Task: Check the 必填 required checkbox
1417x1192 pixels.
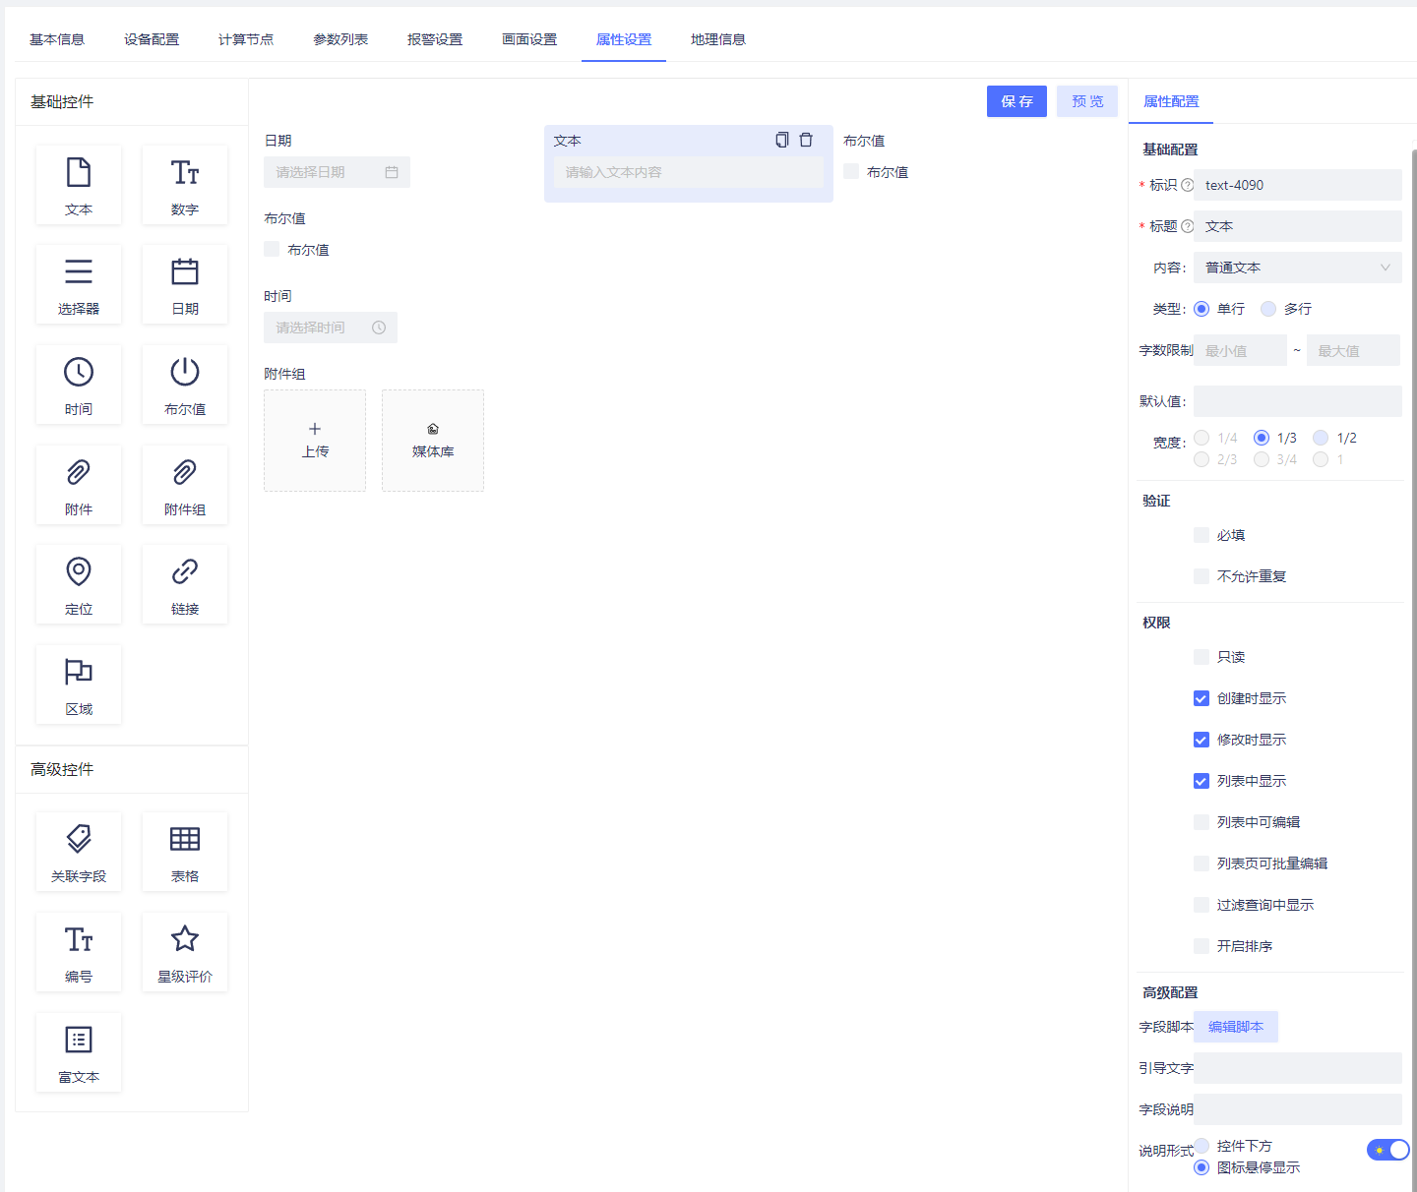Action: click(x=1201, y=535)
